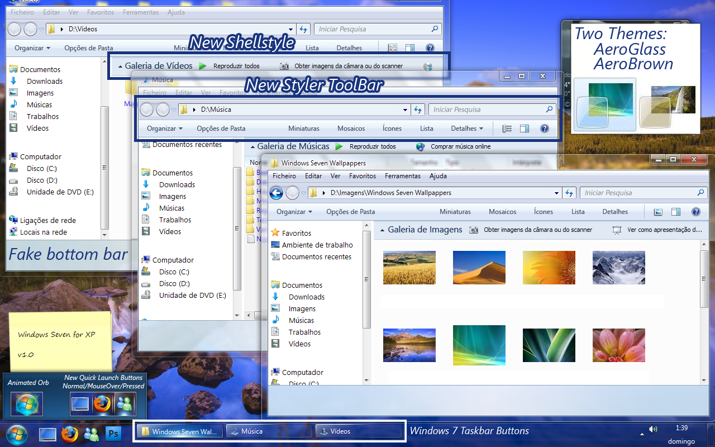Image resolution: width=715 pixels, height=447 pixels.
Task: Select Mosaicos view in Música window
Action: pos(351,129)
